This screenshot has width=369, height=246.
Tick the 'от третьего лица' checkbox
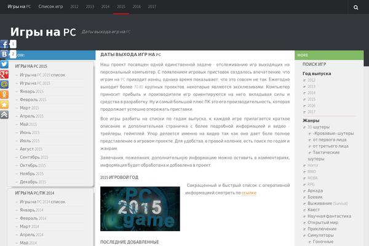click(310, 146)
